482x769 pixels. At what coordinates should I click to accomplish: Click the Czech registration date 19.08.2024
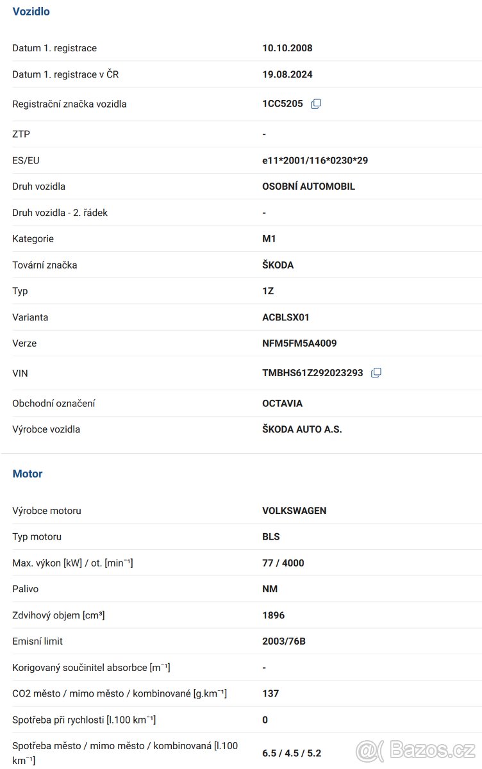point(287,74)
